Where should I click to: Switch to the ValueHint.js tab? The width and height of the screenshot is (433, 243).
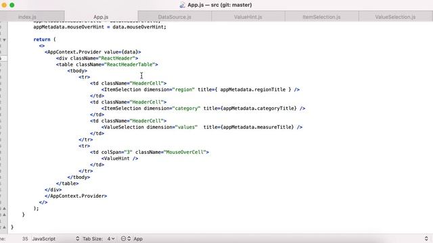coord(248,17)
